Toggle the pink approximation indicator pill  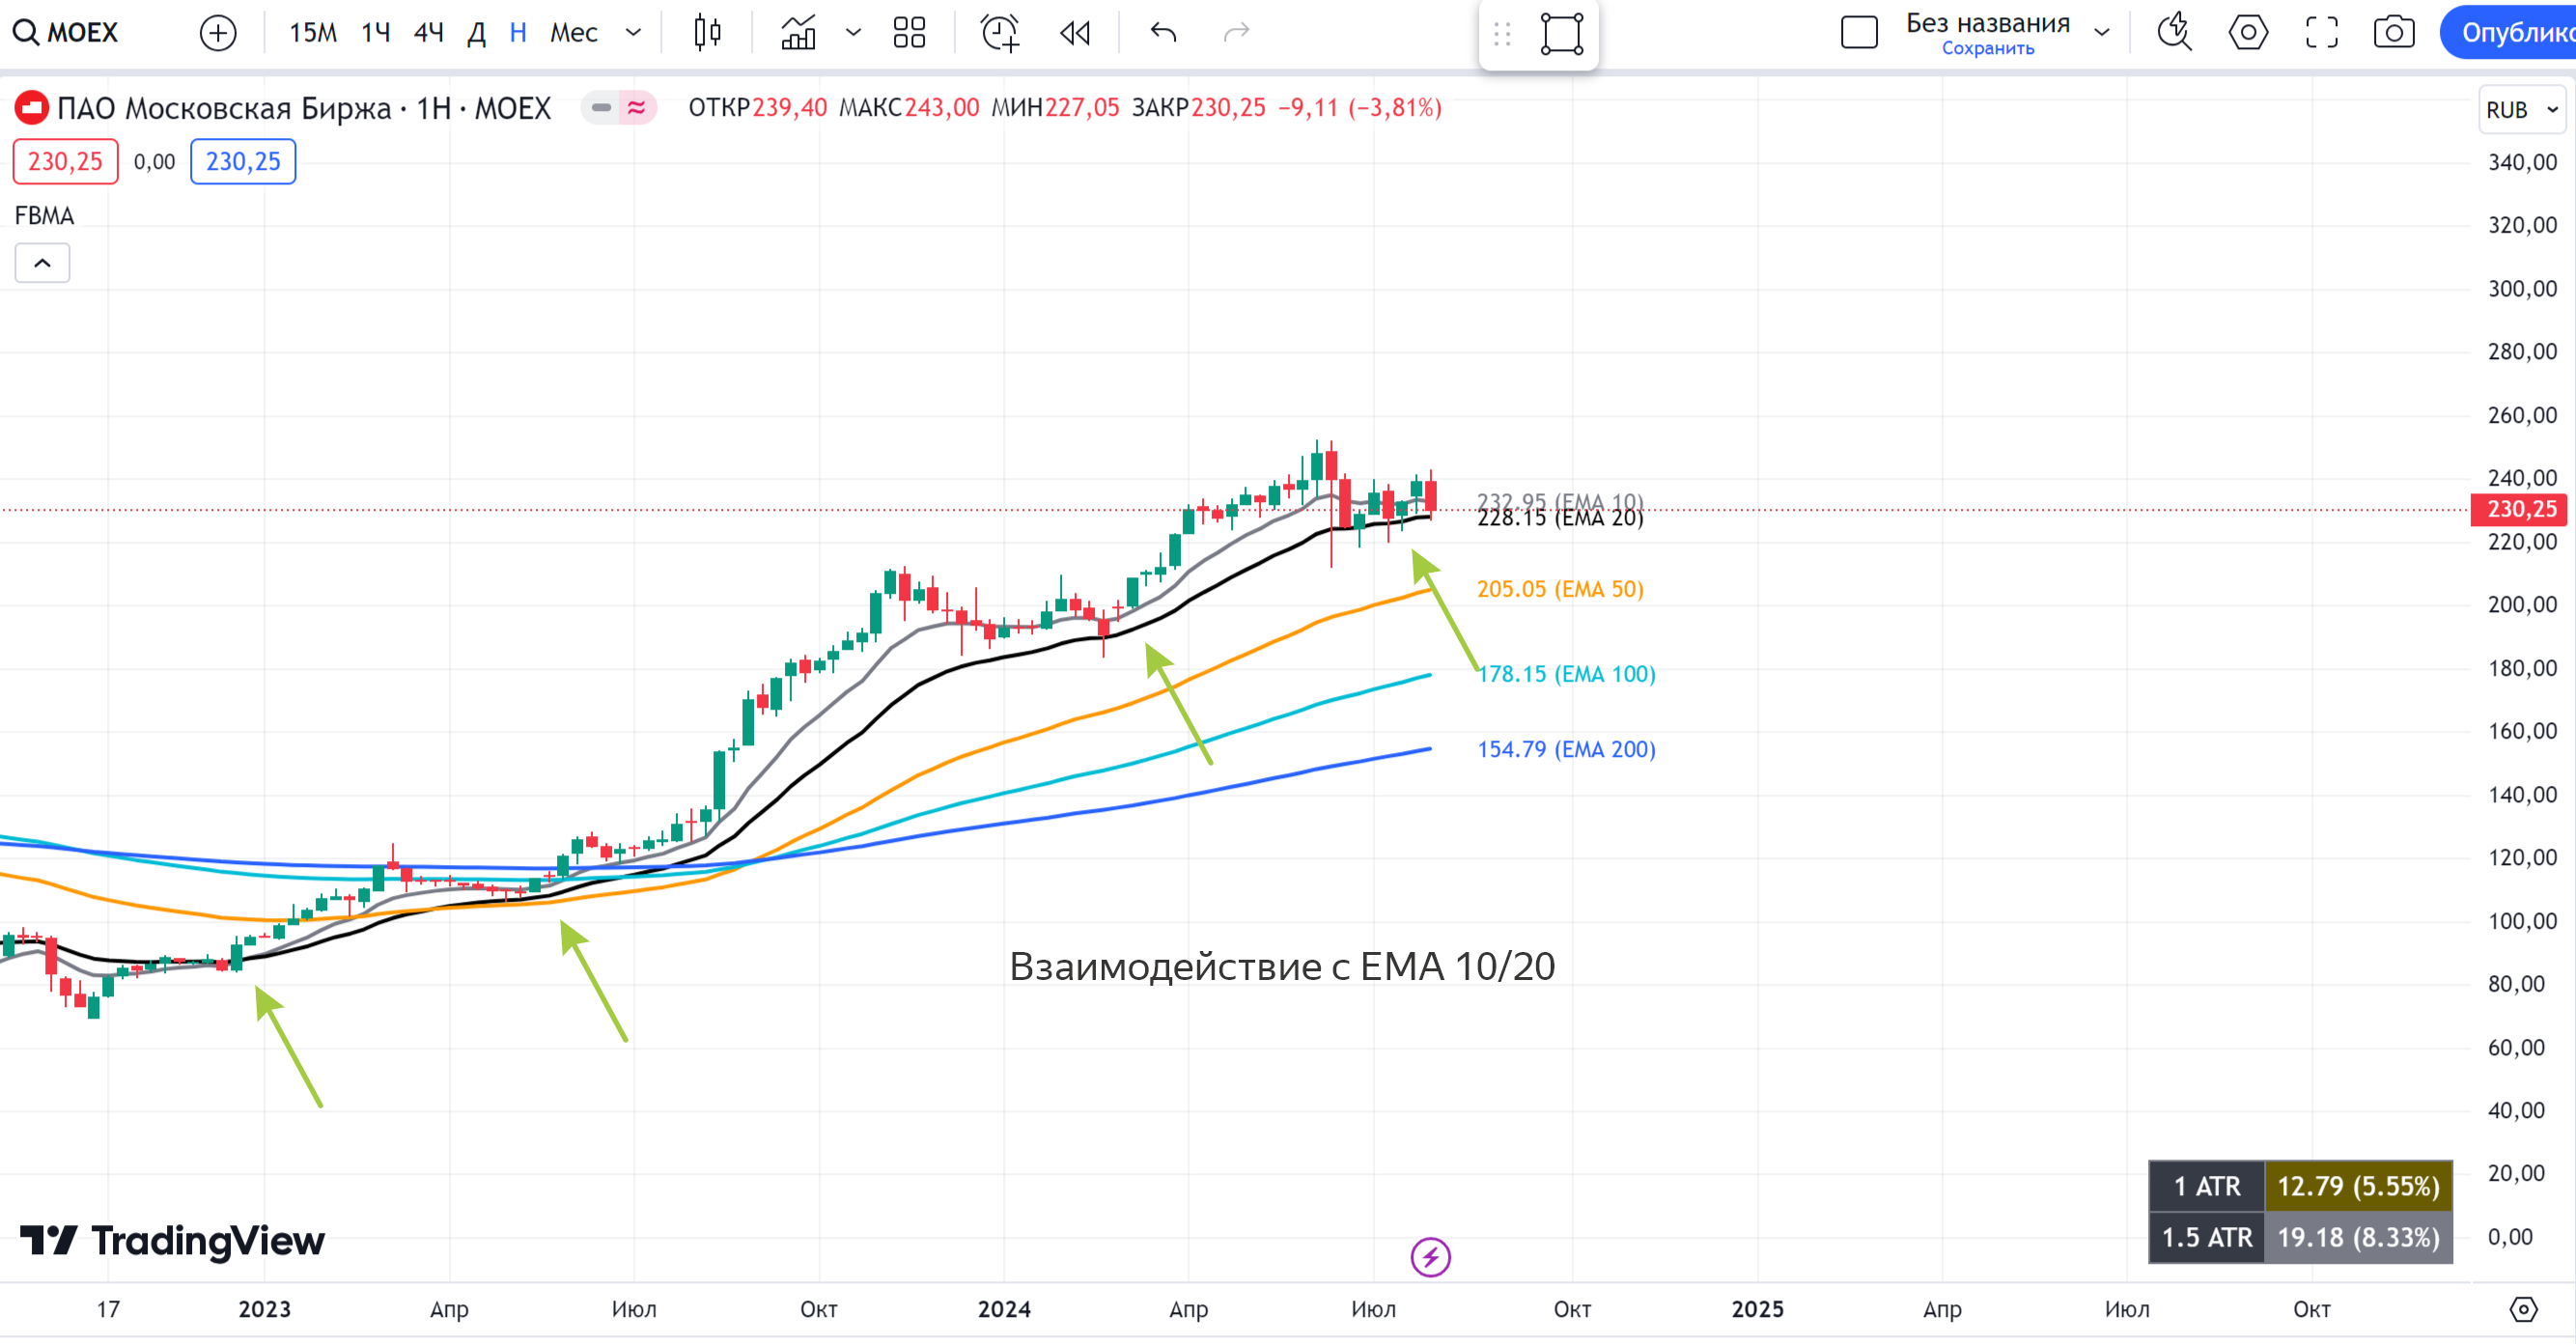636,107
